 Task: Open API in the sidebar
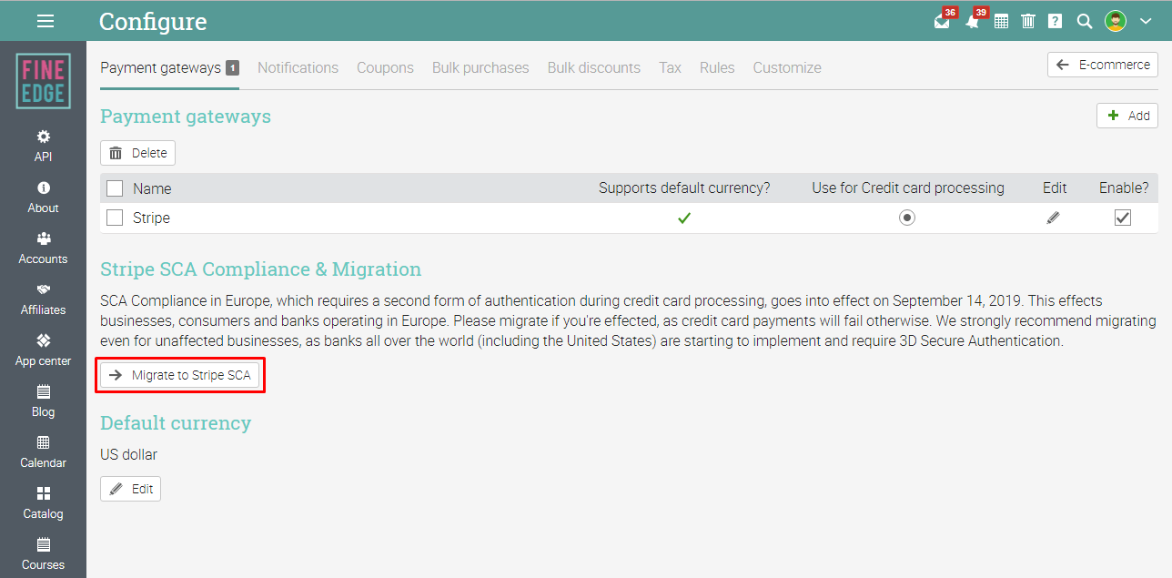[43, 146]
